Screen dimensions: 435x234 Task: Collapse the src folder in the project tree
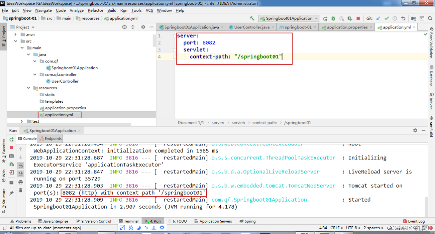click(16, 41)
